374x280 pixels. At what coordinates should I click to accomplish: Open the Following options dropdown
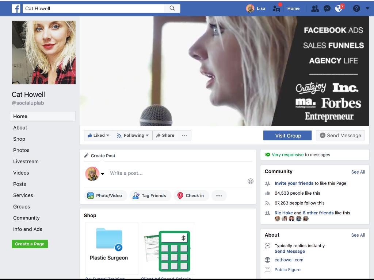pos(133,135)
